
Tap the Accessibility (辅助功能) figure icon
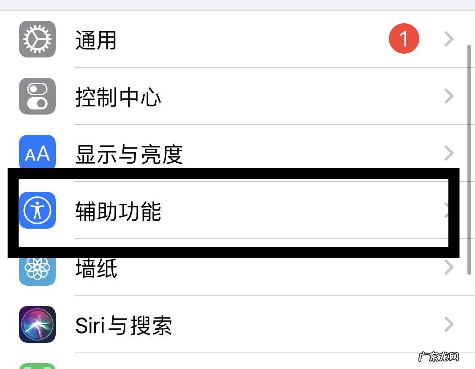37,210
